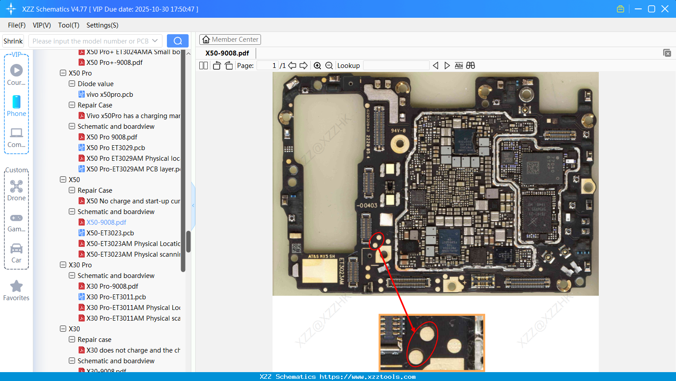
Task: Open the File(F) menu
Action: pyautogui.click(x=17, y=25)
